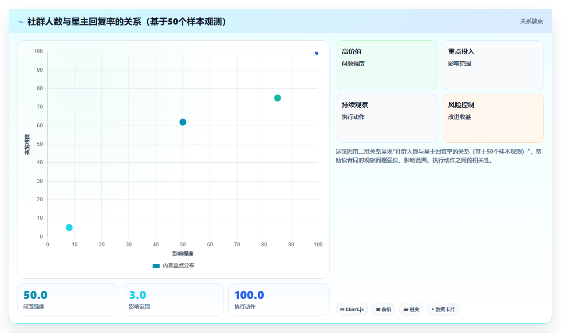Click the description paragraph starting 这张图用二维关系
The width and height of the screenshot is (561, 333).
point(440,156)
